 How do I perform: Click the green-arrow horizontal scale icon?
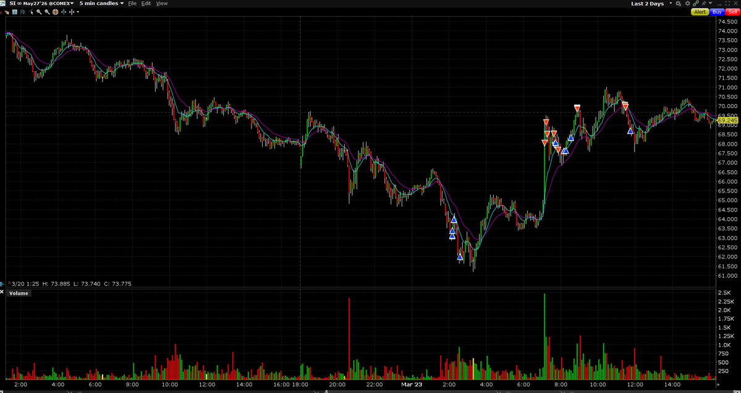tap(63, 12)
